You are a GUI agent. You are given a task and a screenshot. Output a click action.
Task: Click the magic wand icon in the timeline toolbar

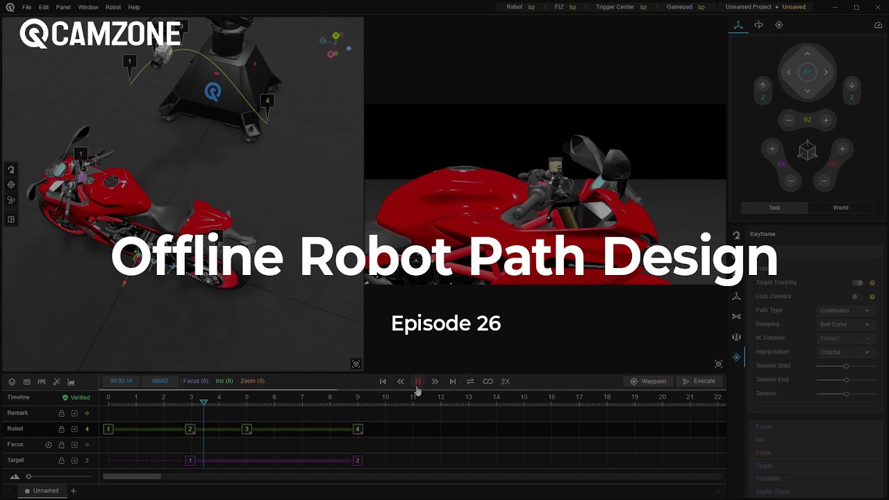click(56, 382)
